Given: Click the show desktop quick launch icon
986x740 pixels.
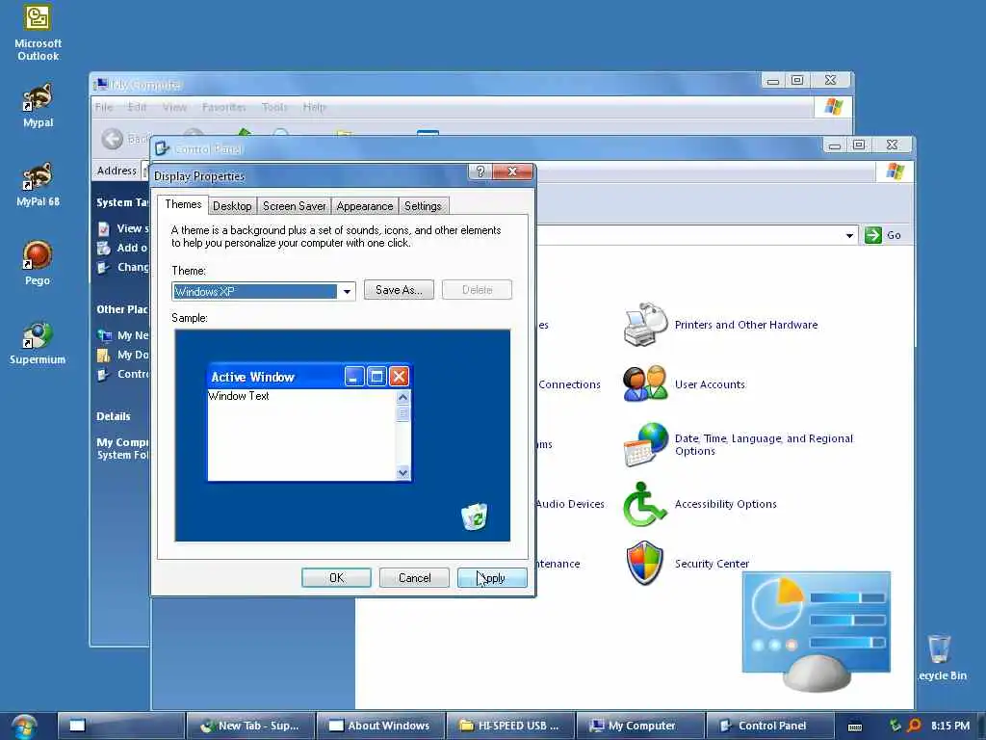Looking at the screenshot, I should coord(77,726).
